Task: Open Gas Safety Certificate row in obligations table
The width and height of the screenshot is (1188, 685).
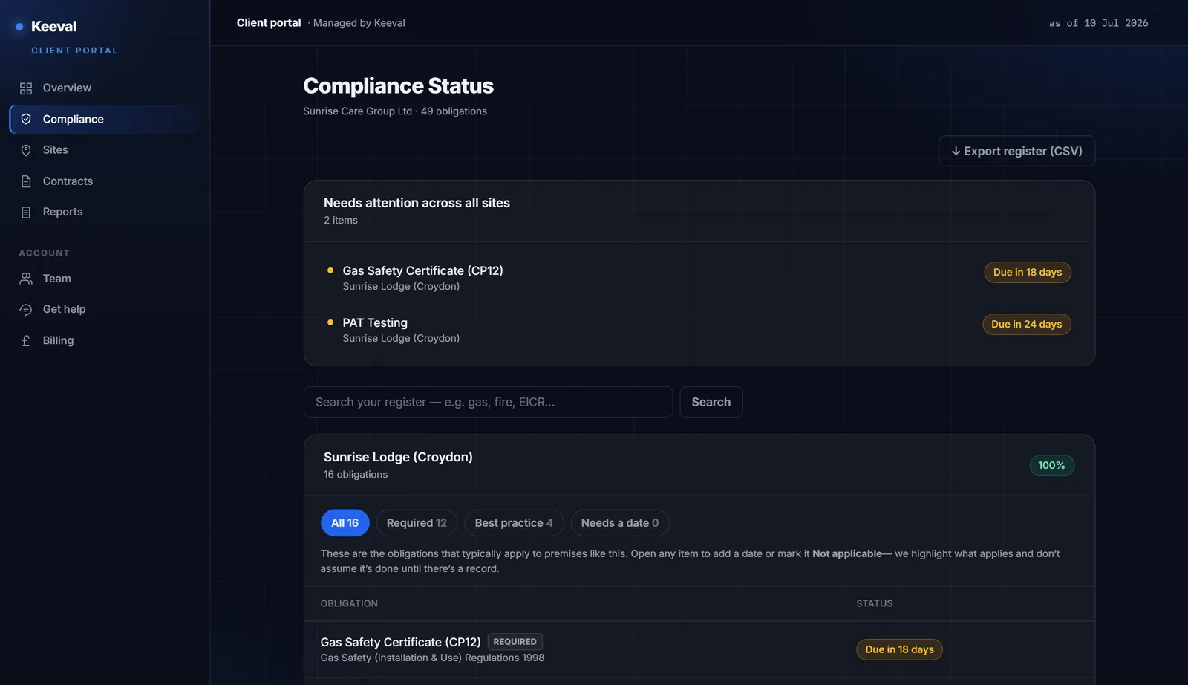Action: (x=699, y=649)
